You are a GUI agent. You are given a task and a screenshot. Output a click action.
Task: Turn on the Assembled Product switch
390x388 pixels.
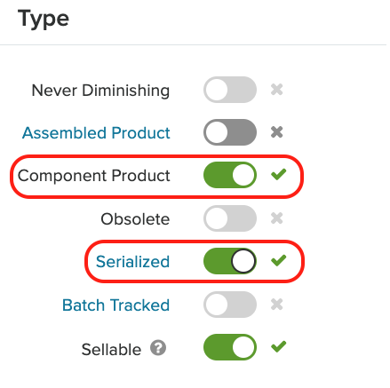pyautogui.click(x=230, y=132)
